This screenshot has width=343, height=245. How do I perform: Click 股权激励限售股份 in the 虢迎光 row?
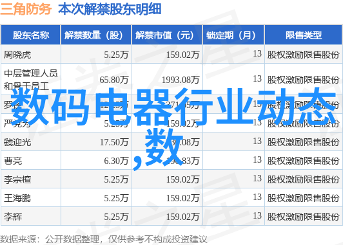coord(303,142)
